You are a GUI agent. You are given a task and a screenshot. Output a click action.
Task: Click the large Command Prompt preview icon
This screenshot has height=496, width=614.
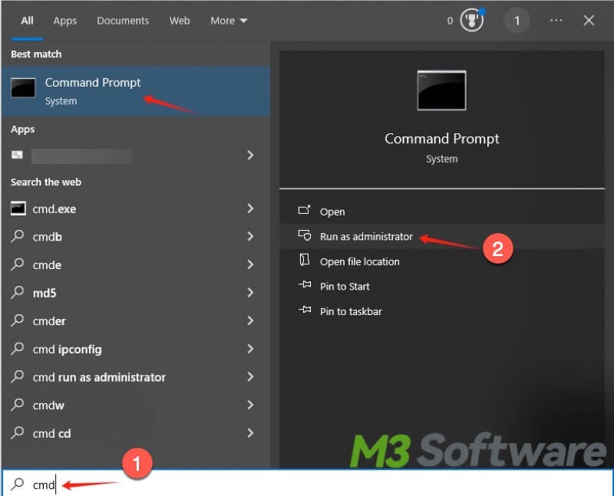[x=441, y=91]
